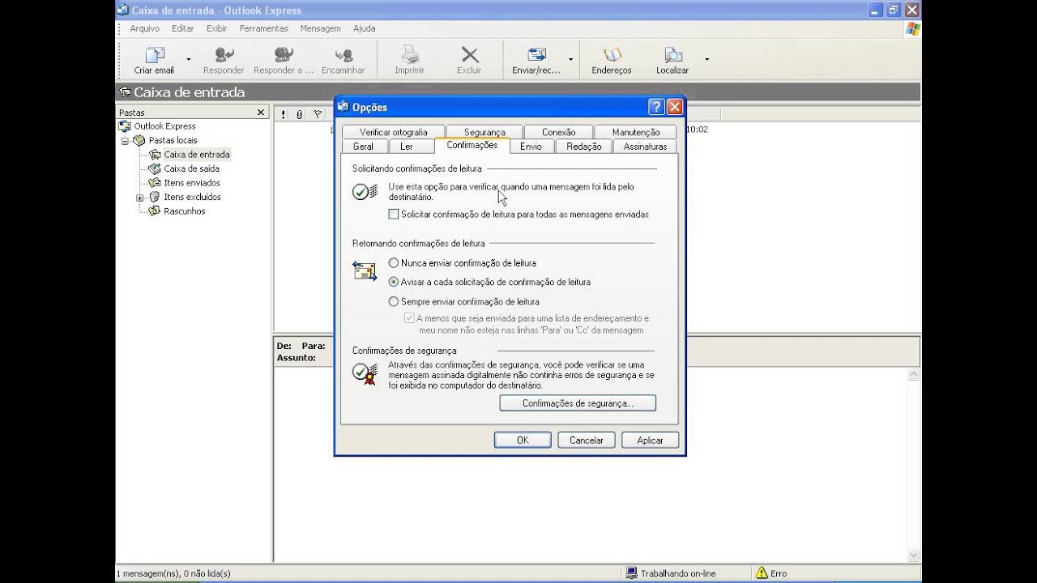Select the Caixa de entrada folder
Screen dimensions: 1037x583
(x=197, y=155)
